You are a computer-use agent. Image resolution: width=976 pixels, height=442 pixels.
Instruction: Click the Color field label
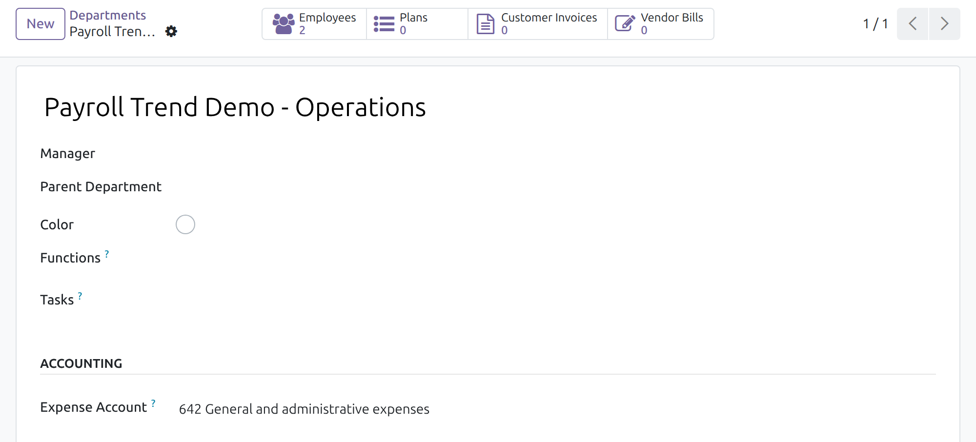[57, 225]
